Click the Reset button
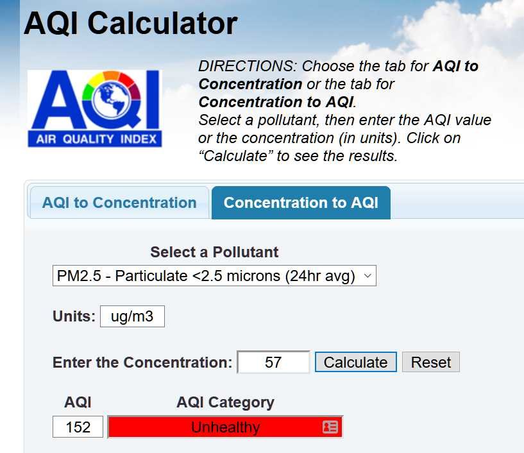Image resolution: width=524 pixels, height=453 pixels. point(431,362)
